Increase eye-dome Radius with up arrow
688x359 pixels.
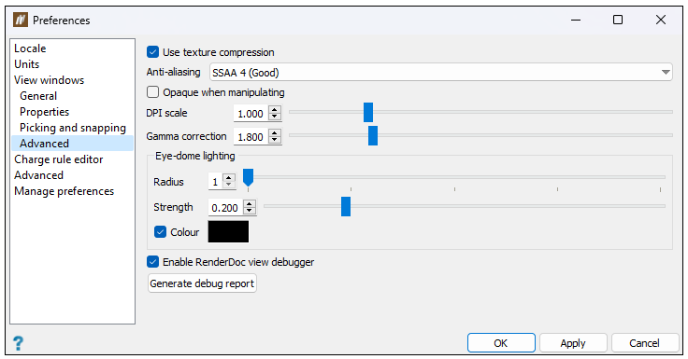[229, 177]
